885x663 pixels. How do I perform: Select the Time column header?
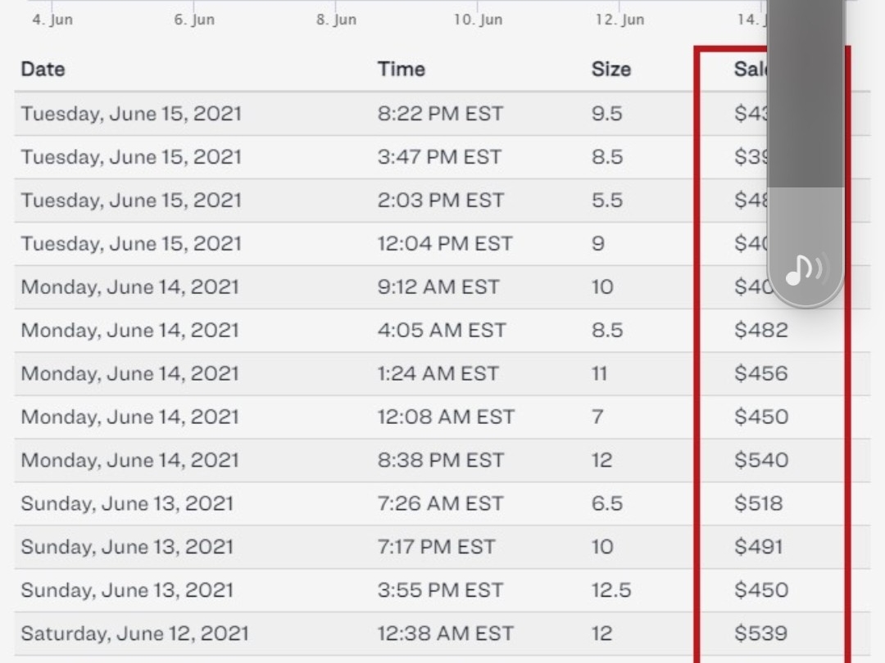[402, 70]
